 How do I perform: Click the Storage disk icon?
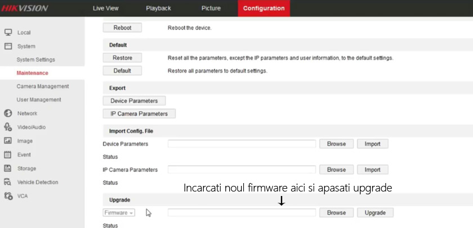point(8,168)
